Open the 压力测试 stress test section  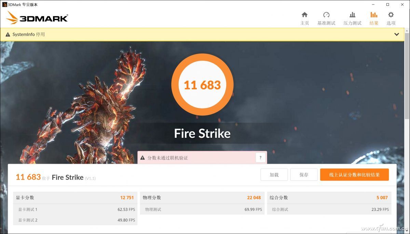tap(352, 17)
